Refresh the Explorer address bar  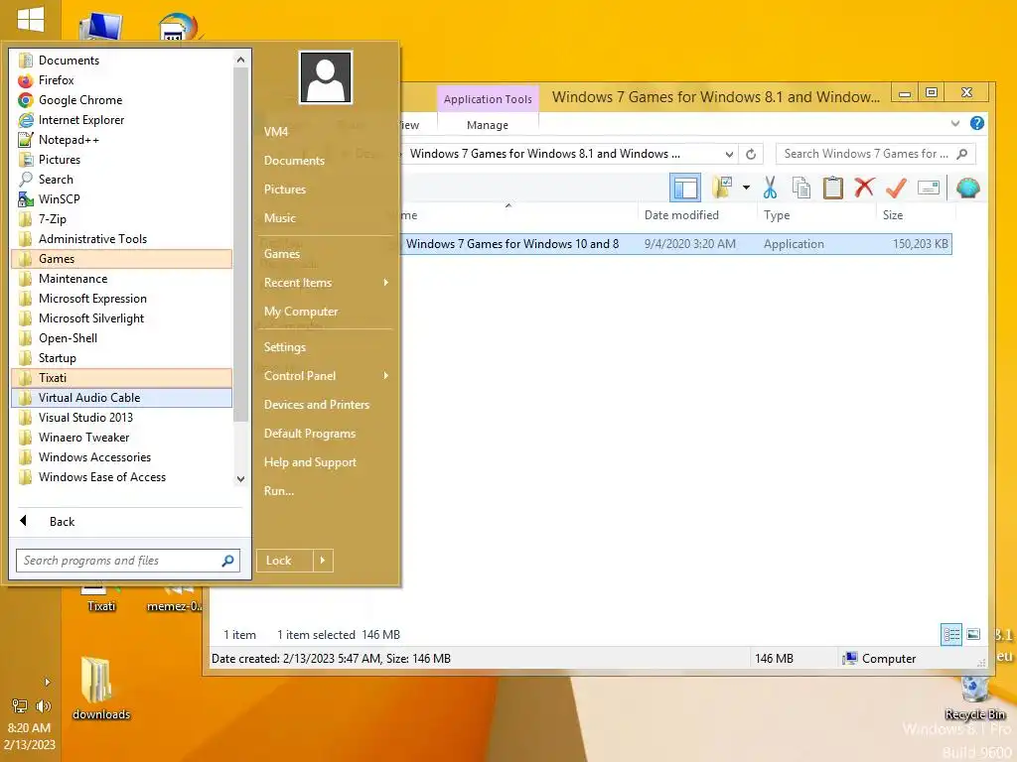pyautogui.click(x=751, y=154)
